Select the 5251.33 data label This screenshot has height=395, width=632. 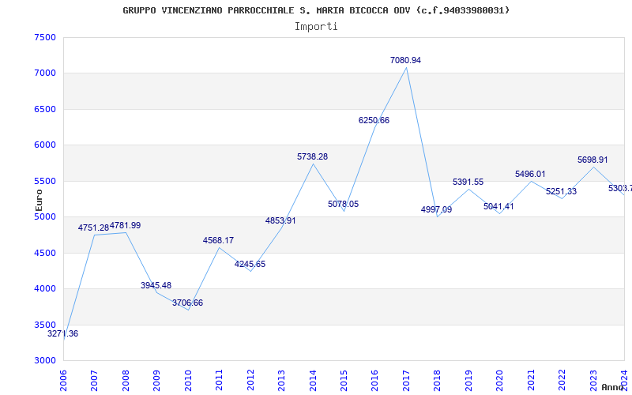tap(562, 192)
